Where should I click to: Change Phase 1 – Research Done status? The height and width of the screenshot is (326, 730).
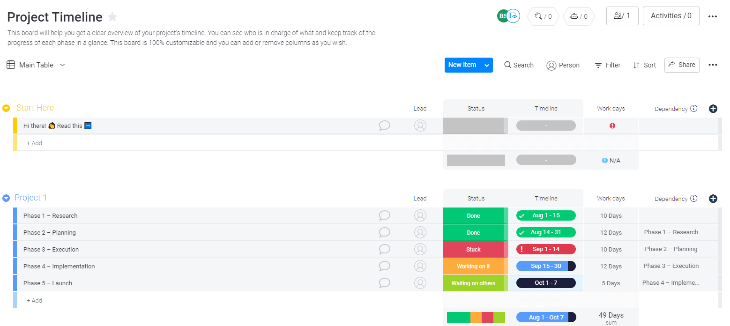pos(473,216)
